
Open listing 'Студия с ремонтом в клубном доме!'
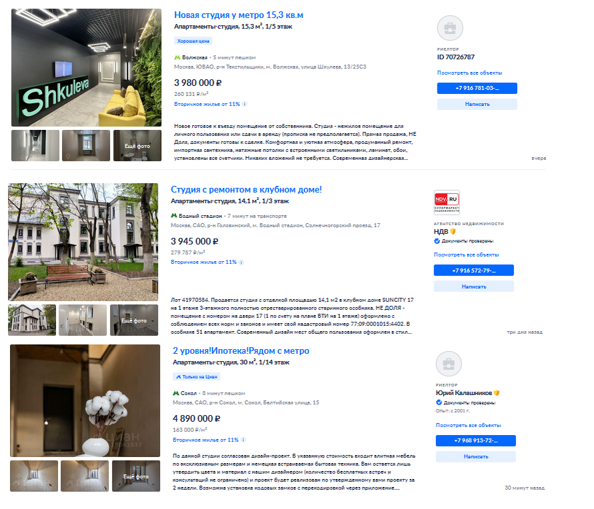click(246, 190)
